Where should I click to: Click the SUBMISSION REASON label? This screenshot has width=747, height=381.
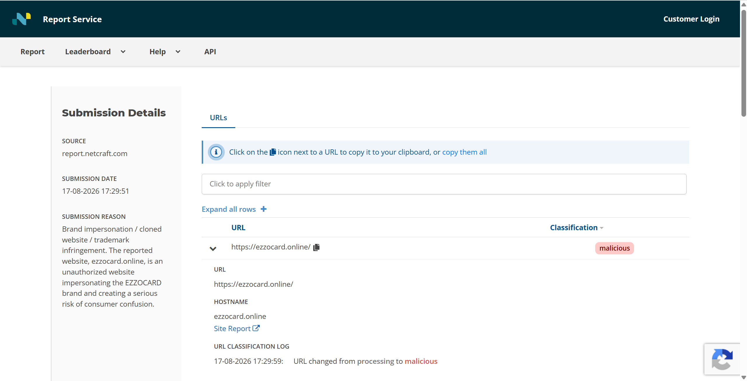(x=94, y=216)
